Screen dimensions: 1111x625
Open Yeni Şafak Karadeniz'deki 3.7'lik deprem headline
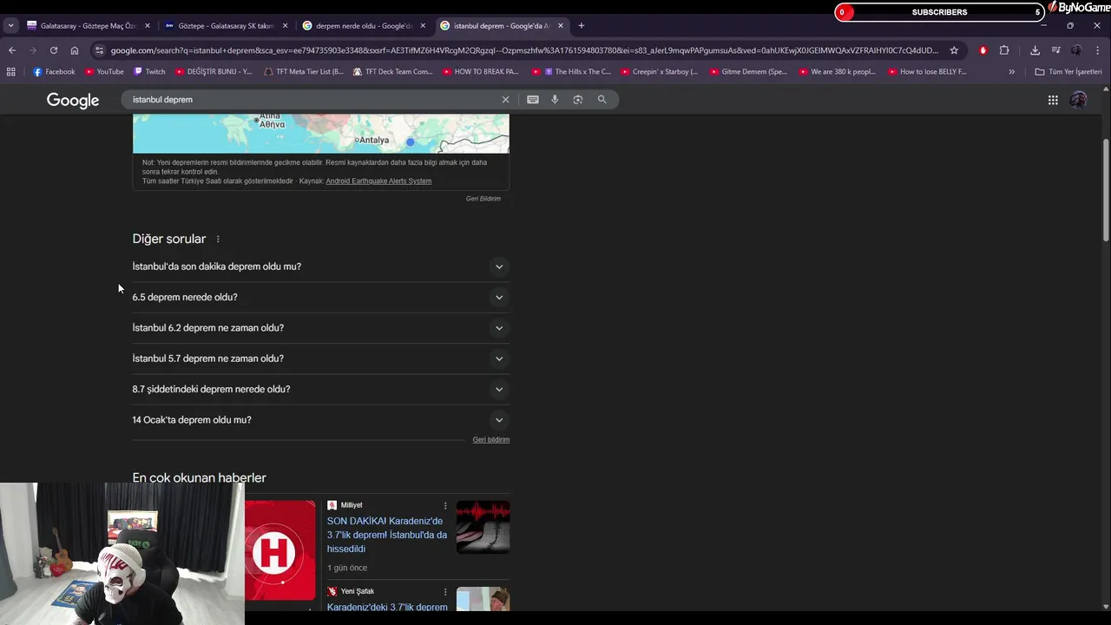(387, 606)
